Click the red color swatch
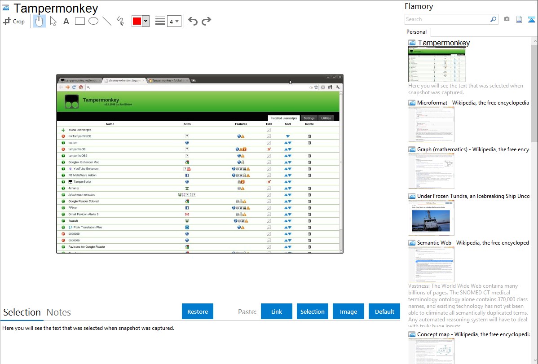The height and width of the screenshot is (364, 538). pyautogui.click(x=137, y=21)
